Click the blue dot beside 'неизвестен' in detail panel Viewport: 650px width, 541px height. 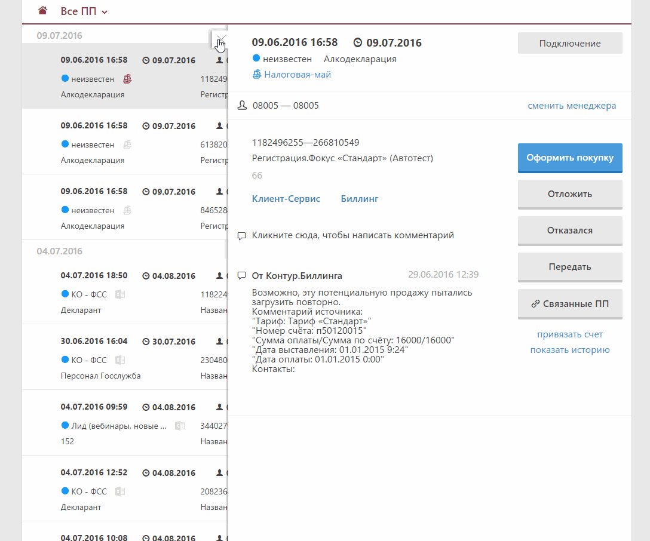coord(256,59)
